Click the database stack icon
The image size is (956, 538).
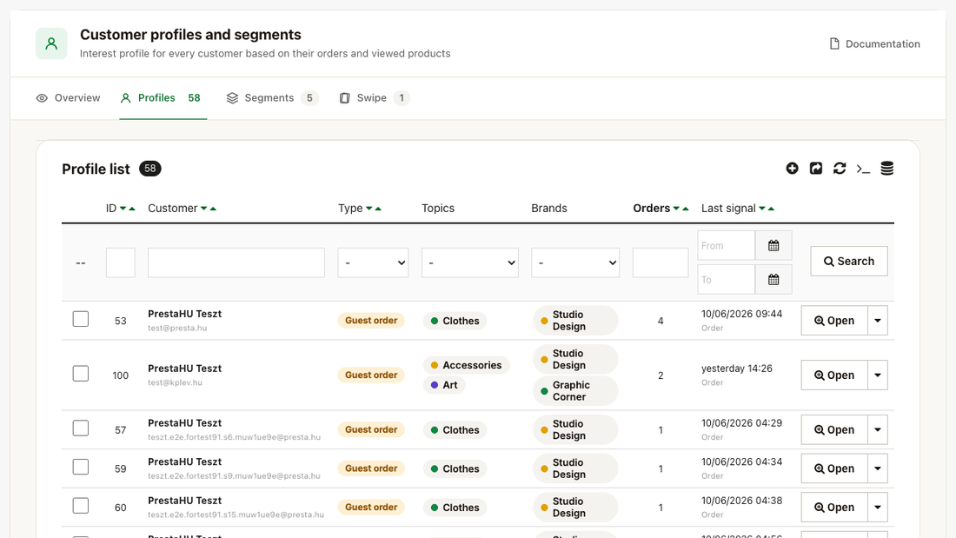[887, 169]
